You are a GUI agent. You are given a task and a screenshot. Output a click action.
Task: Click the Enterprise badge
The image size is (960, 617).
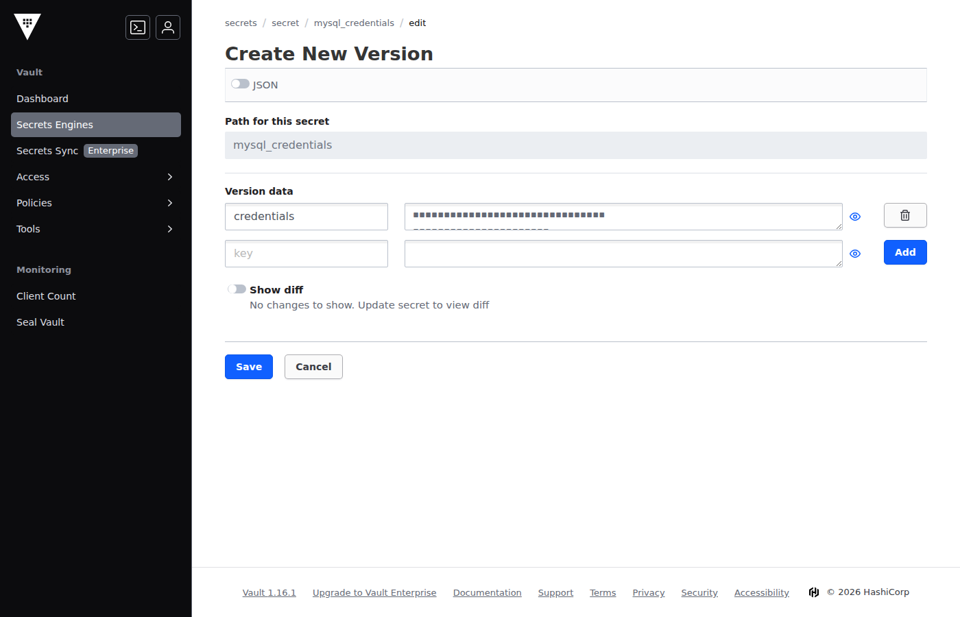111,151
